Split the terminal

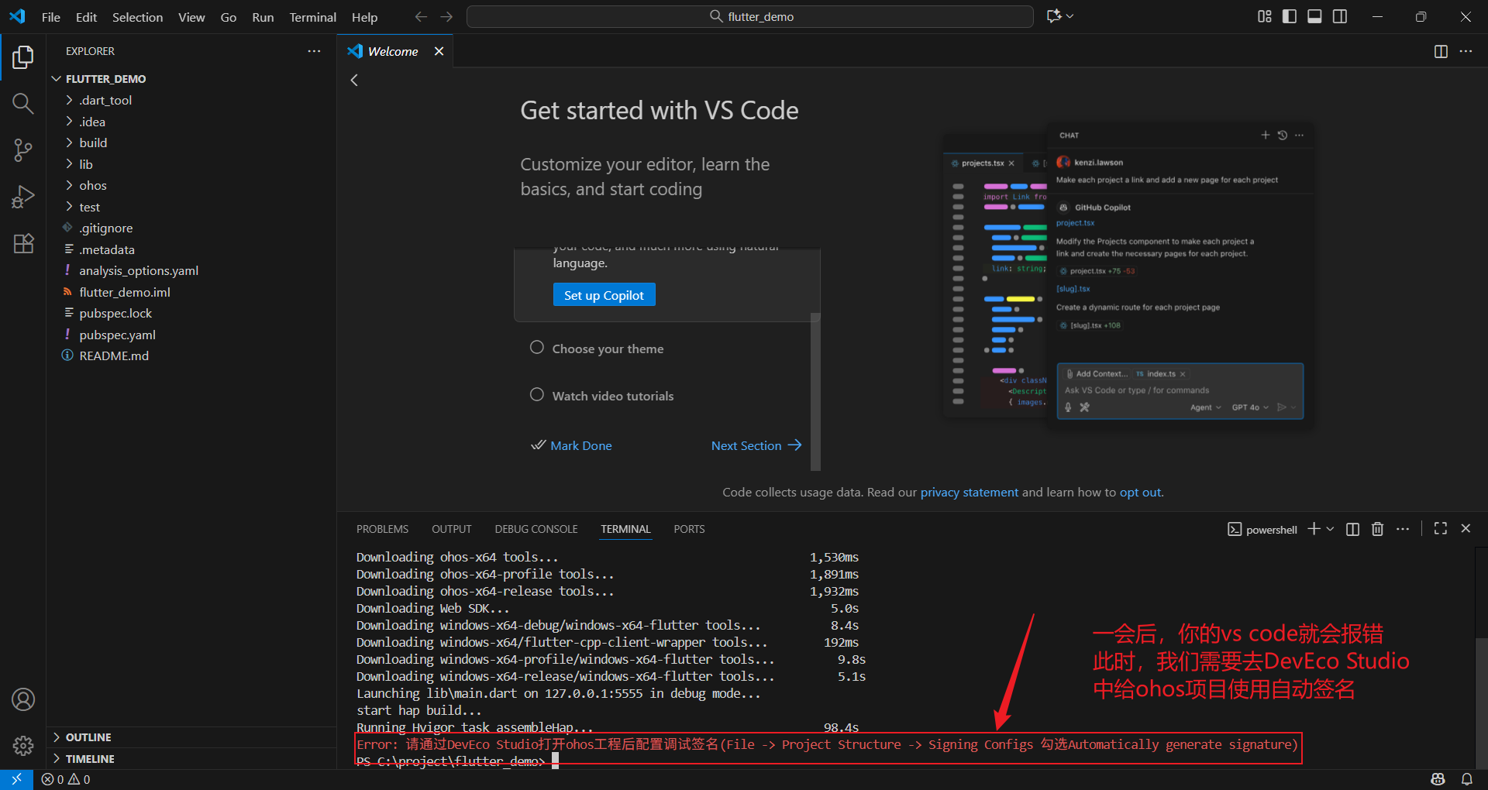click(1352, 529)
